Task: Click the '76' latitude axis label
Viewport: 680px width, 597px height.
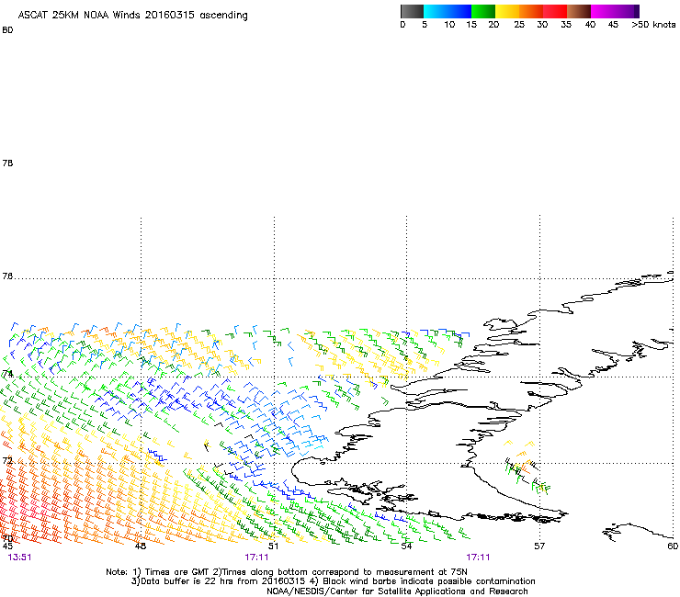Action: click(x=7, y=276)
